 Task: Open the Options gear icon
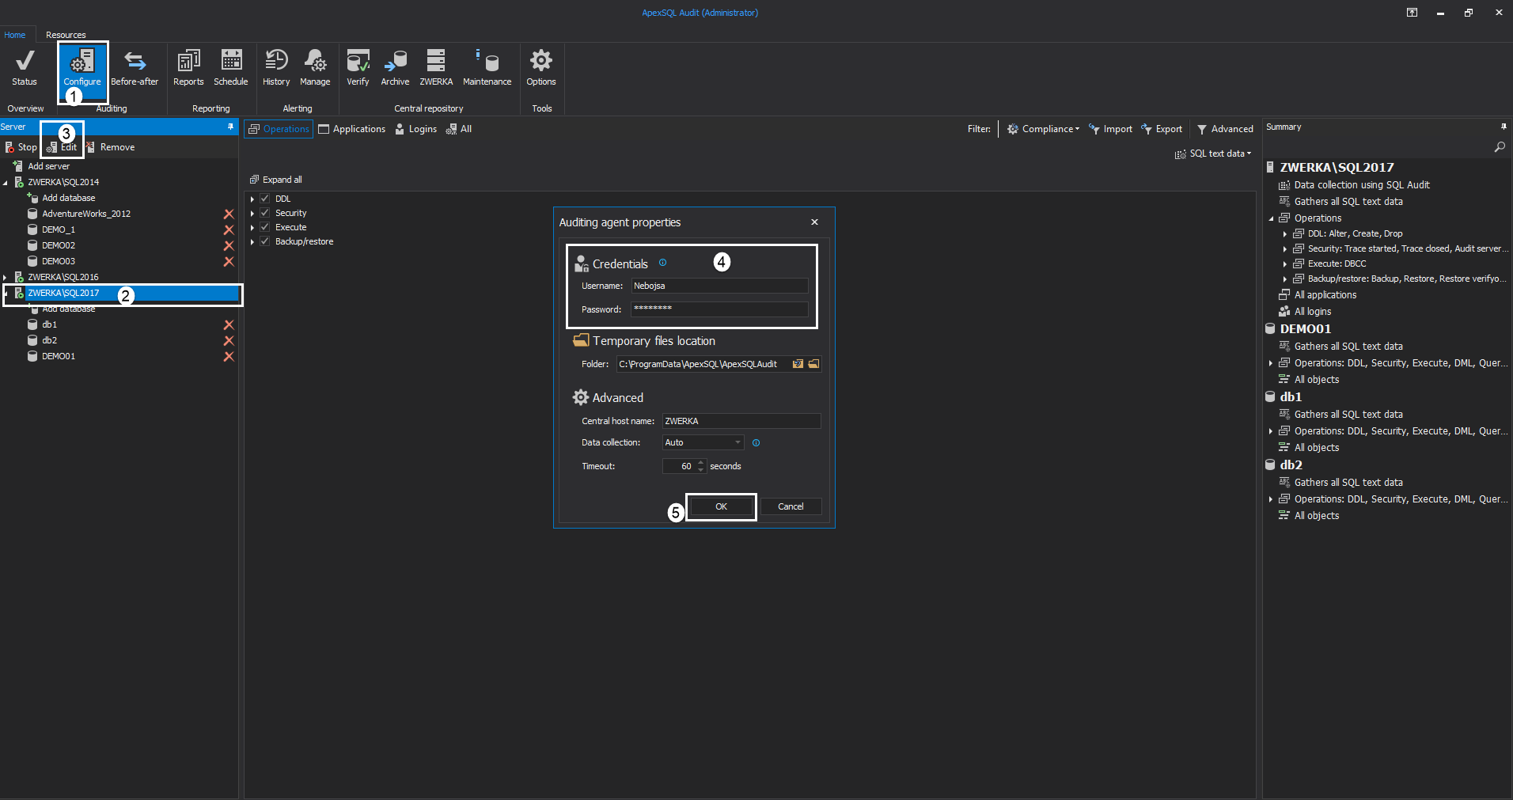pyautogui.click(x=541, y=67)
